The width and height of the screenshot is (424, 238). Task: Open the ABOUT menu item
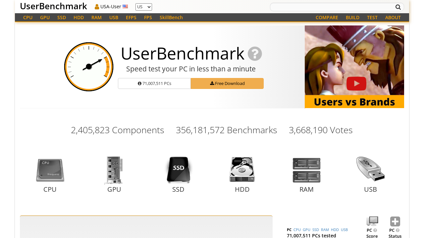point(393,18)
